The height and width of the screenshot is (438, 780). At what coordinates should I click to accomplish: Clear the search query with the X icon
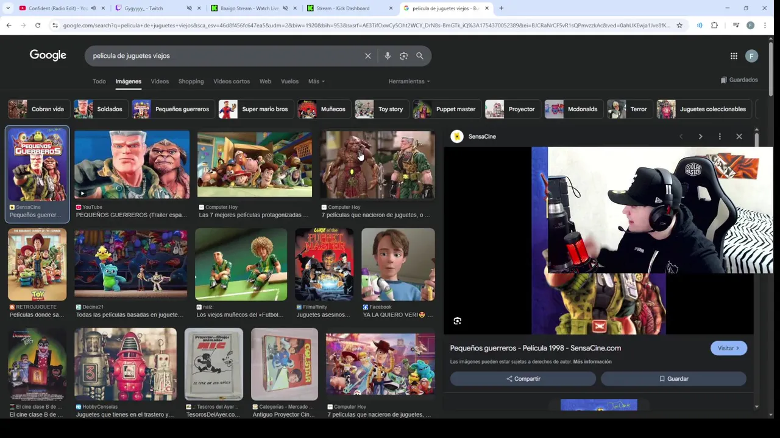[x=368, y=56]
